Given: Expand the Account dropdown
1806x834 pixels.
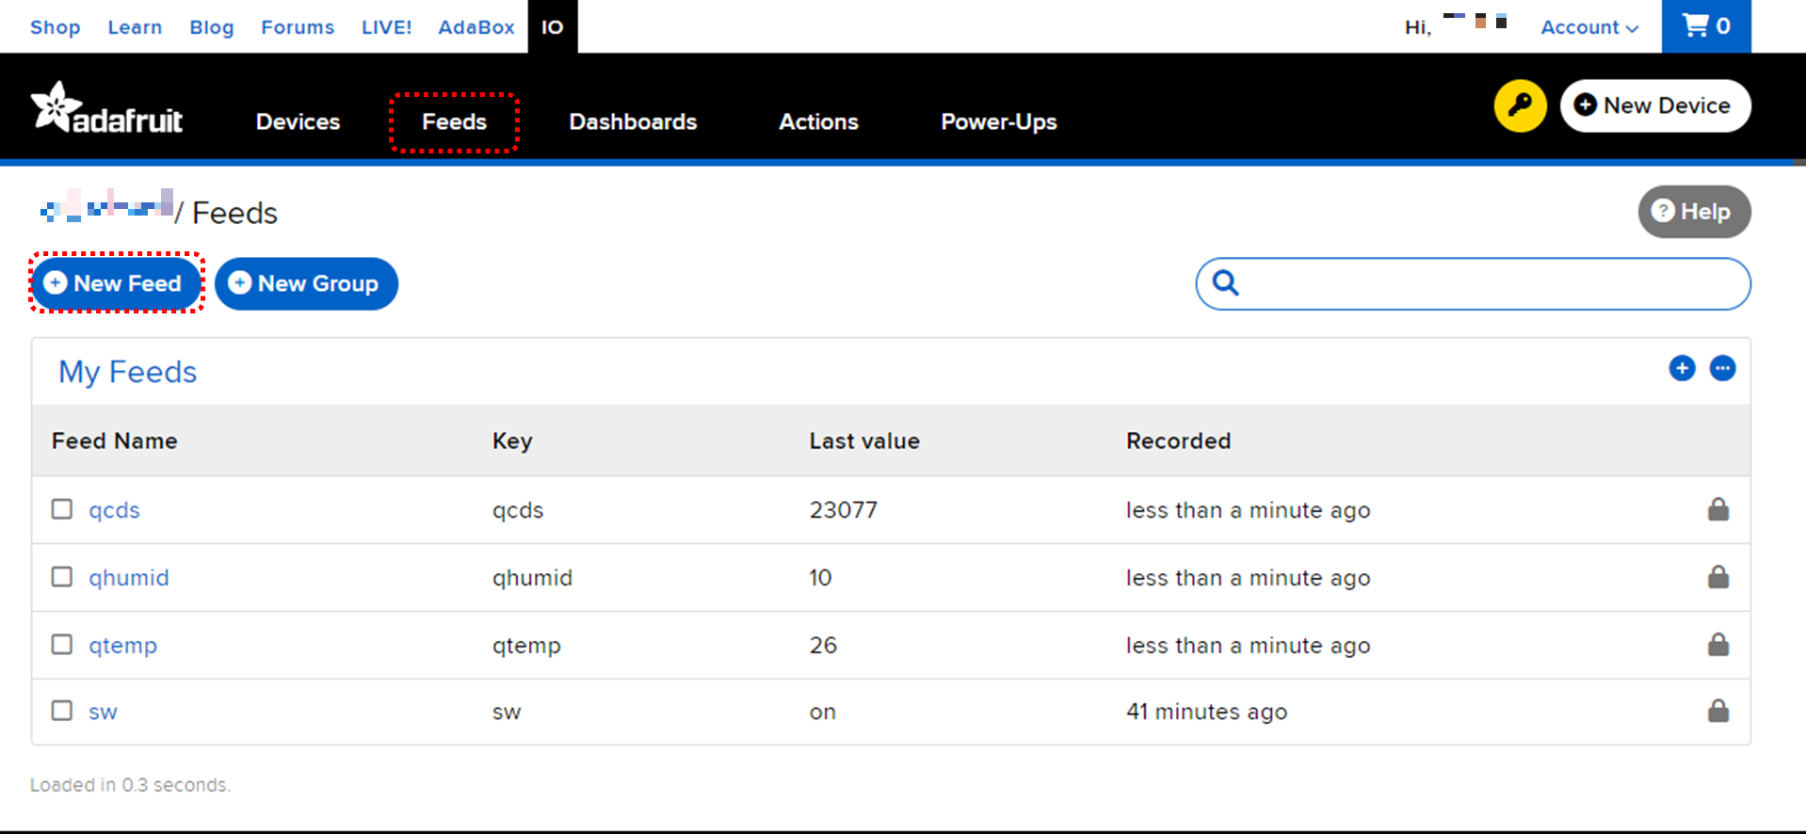Looking at the screenshot, I should pyautogui.click(x=1589, y=27).
